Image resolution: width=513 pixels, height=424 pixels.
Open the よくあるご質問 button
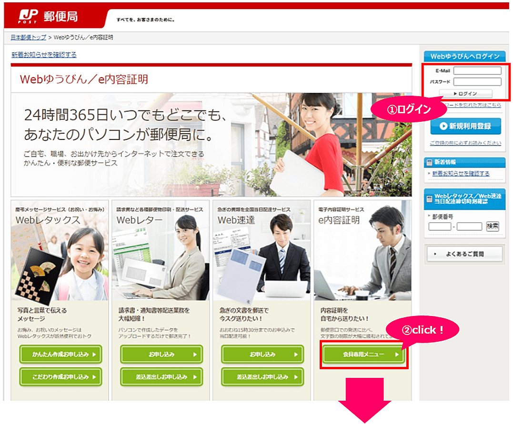(463, 254)
